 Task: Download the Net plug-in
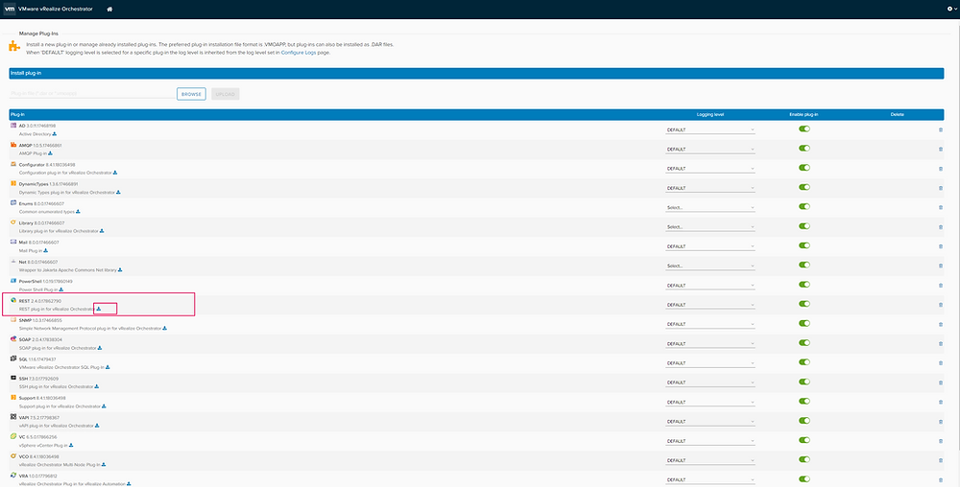pyautogui.click(x=120, y=269)
